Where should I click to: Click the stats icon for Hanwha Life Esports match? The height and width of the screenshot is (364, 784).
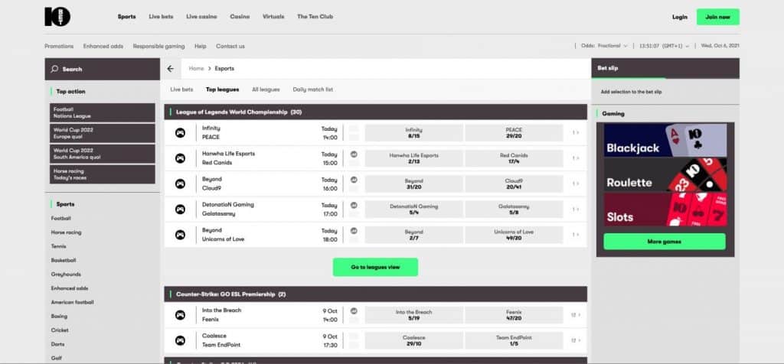pyautogui.click(x=354, y=154)
